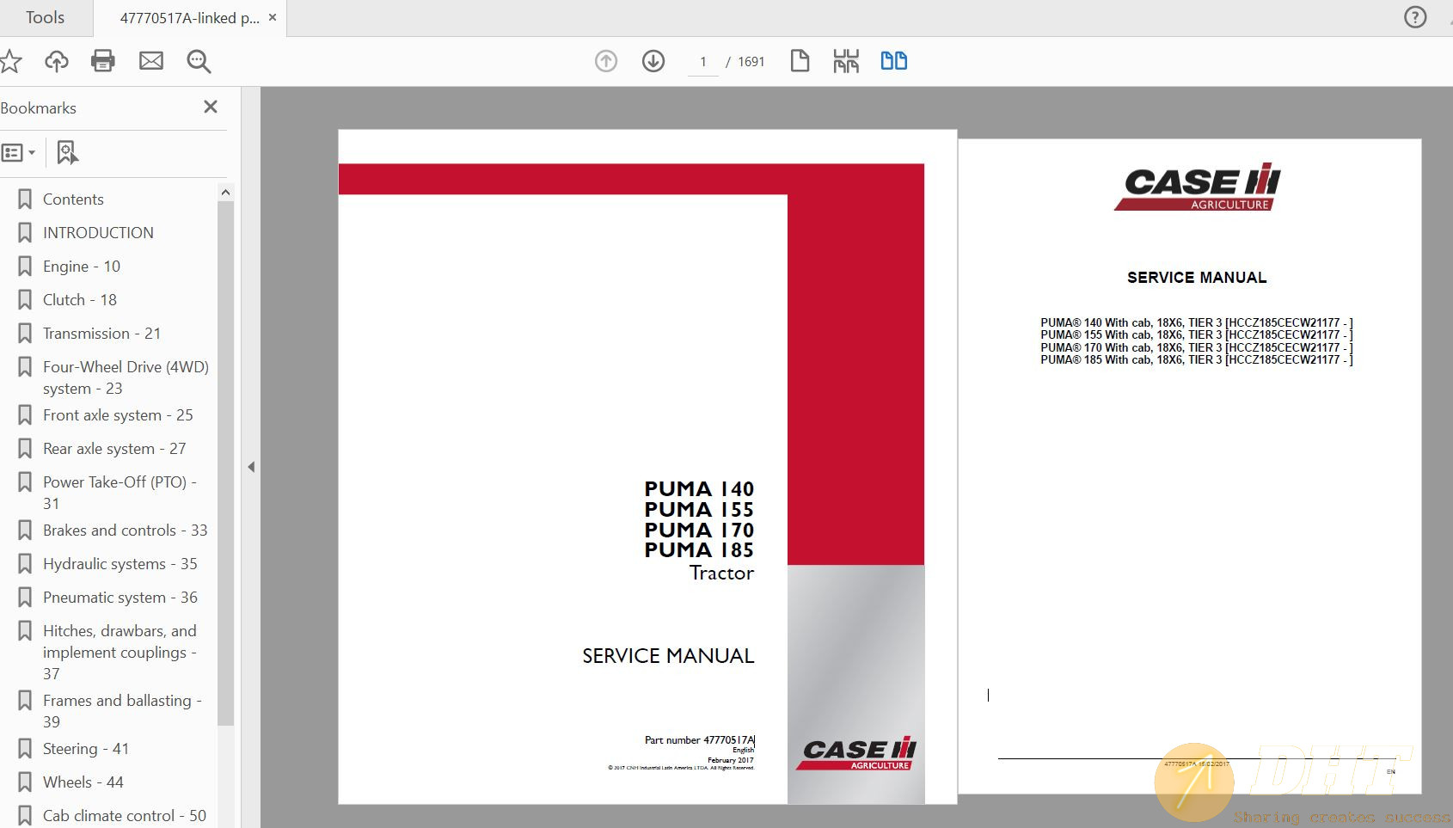Open the find text magnifier tool
The image size is (1453, 828).
click(x=199, y=61)
